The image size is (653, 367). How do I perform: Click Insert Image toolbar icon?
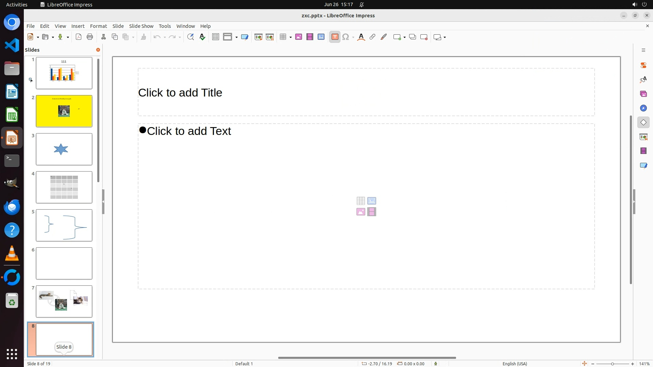(x=299, y=37)
